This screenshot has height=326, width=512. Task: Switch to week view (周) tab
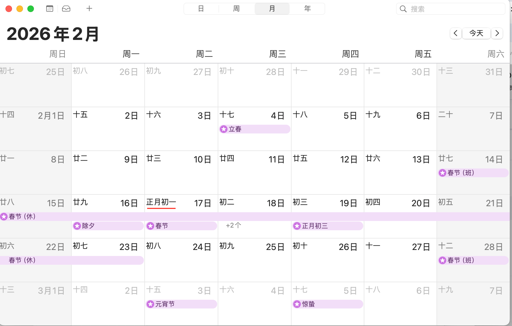click(236, 9)
